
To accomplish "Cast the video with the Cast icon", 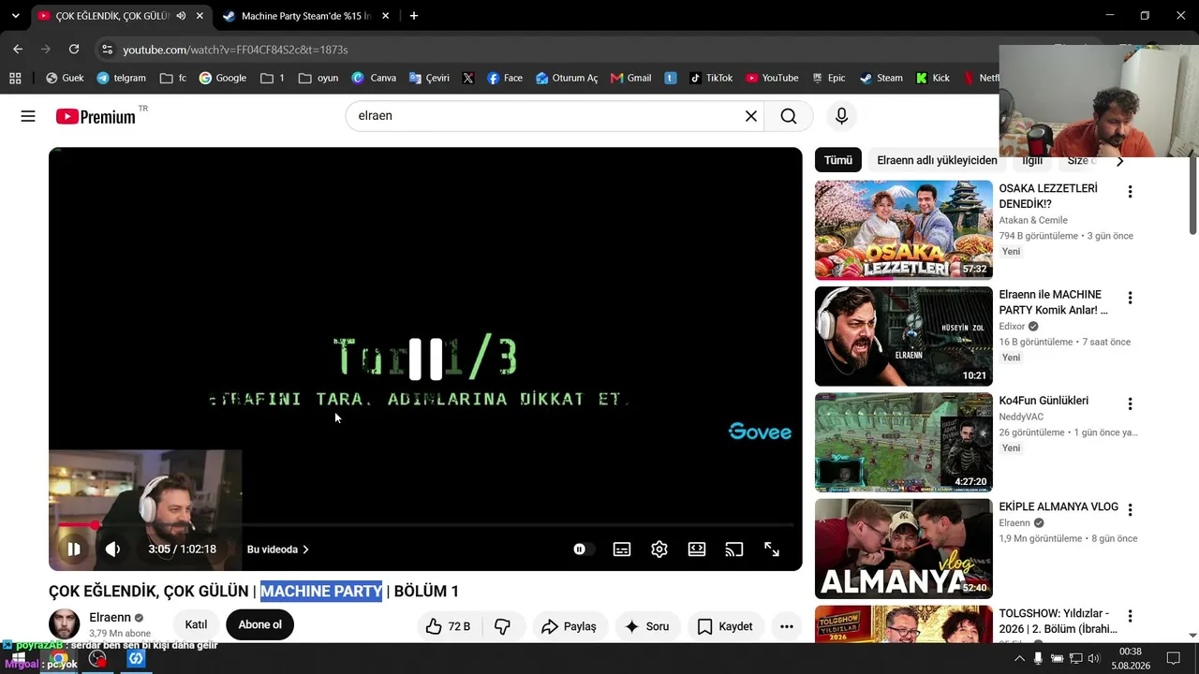I will (734, 549).
